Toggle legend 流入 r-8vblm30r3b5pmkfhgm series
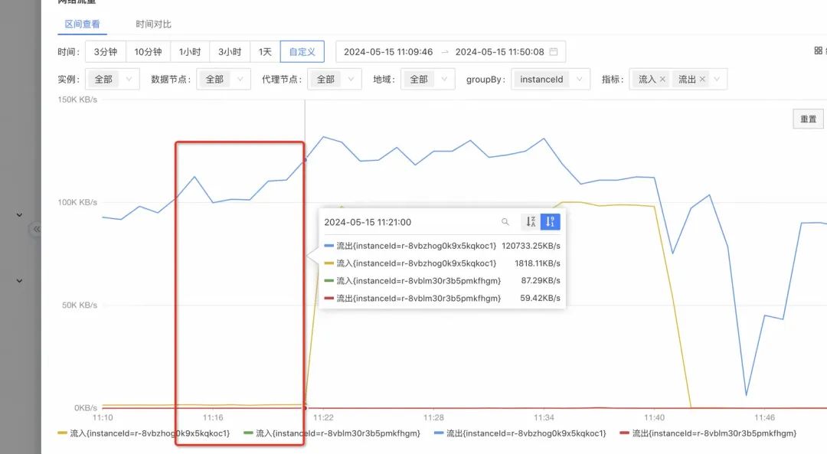 [x=332, y=433]
